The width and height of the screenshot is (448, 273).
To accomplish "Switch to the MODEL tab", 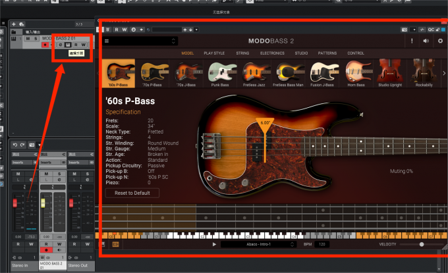I will [187, 53].
